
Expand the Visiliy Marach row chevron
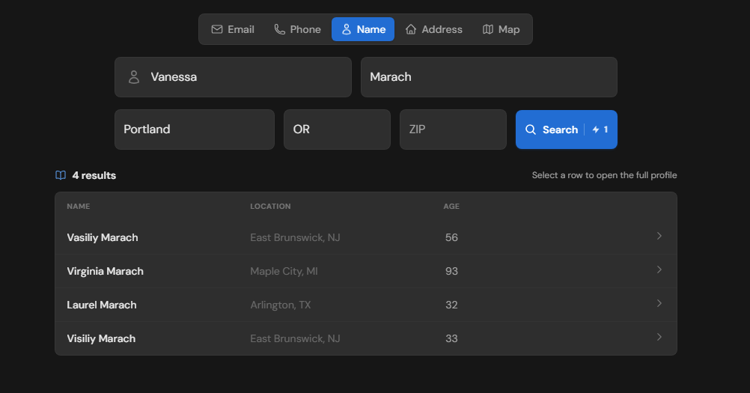pos(659,337)
